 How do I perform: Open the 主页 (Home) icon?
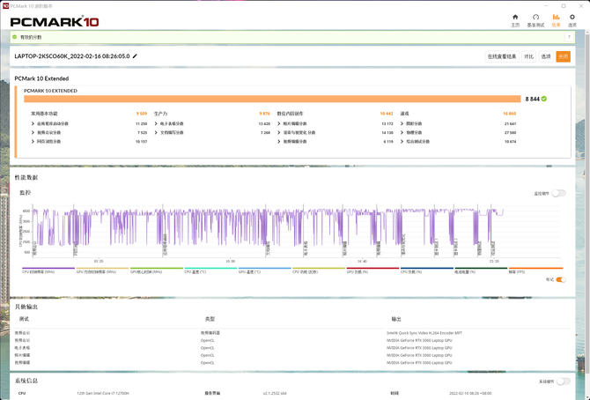click(515, 19)
